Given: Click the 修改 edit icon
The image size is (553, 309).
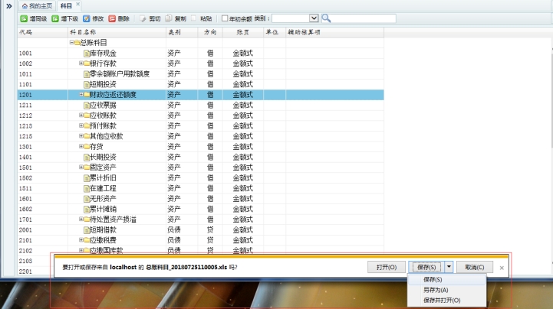Looking at the screenshot, I should pyautogui.click(x=87, y=18).
